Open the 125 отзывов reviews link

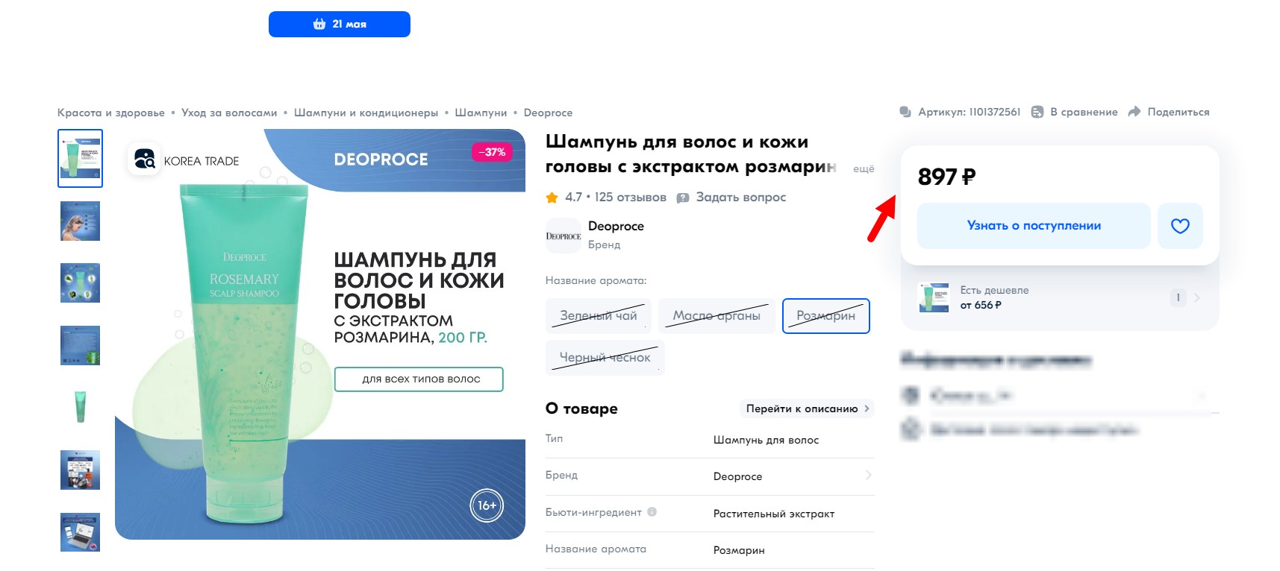(x=631, y=198)
